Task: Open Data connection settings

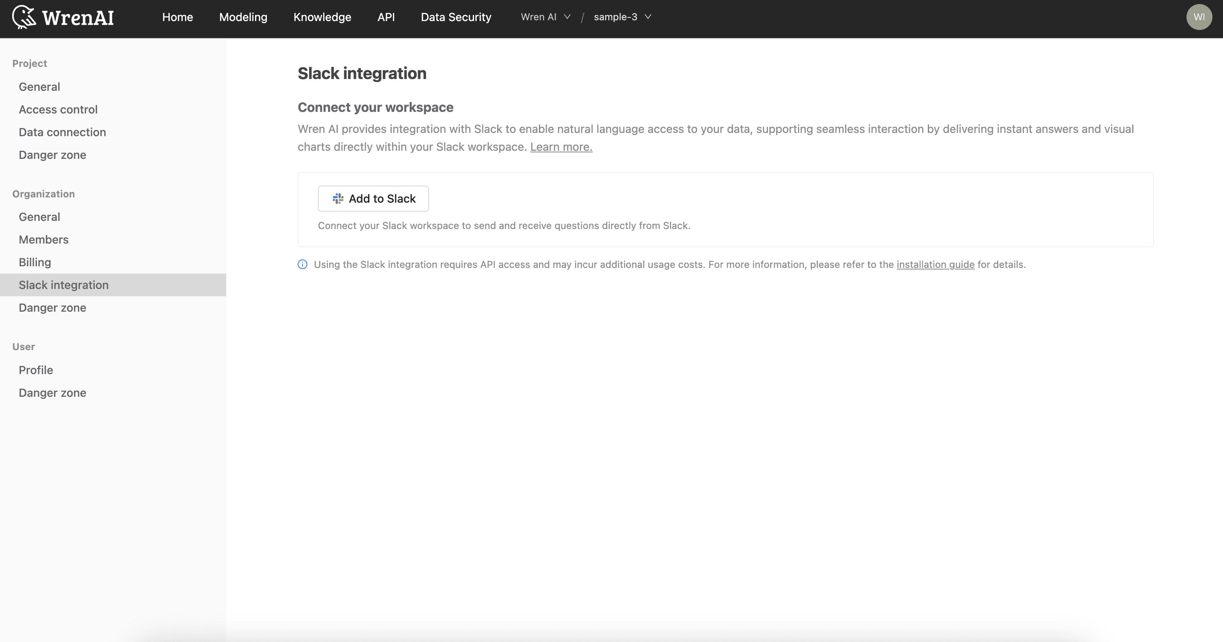Action: (x=62, y=132)
